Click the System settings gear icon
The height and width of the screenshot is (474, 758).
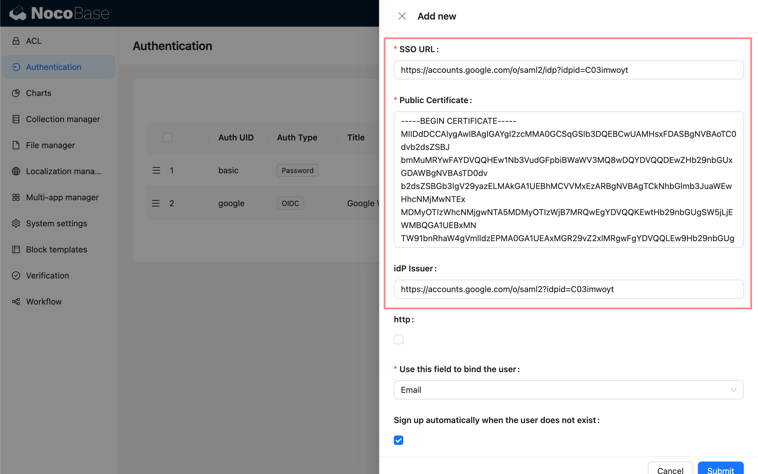click(x=16, y=223)
